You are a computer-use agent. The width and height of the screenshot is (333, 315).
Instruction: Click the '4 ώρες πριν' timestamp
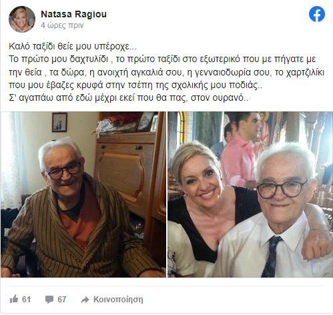[62, 25]
